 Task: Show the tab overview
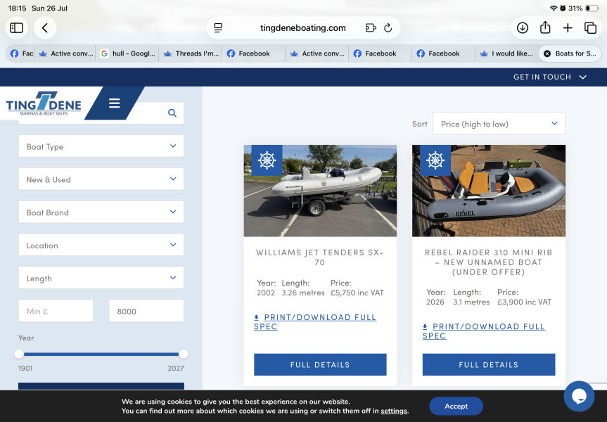pyautogui.click(x=590, y=28)
